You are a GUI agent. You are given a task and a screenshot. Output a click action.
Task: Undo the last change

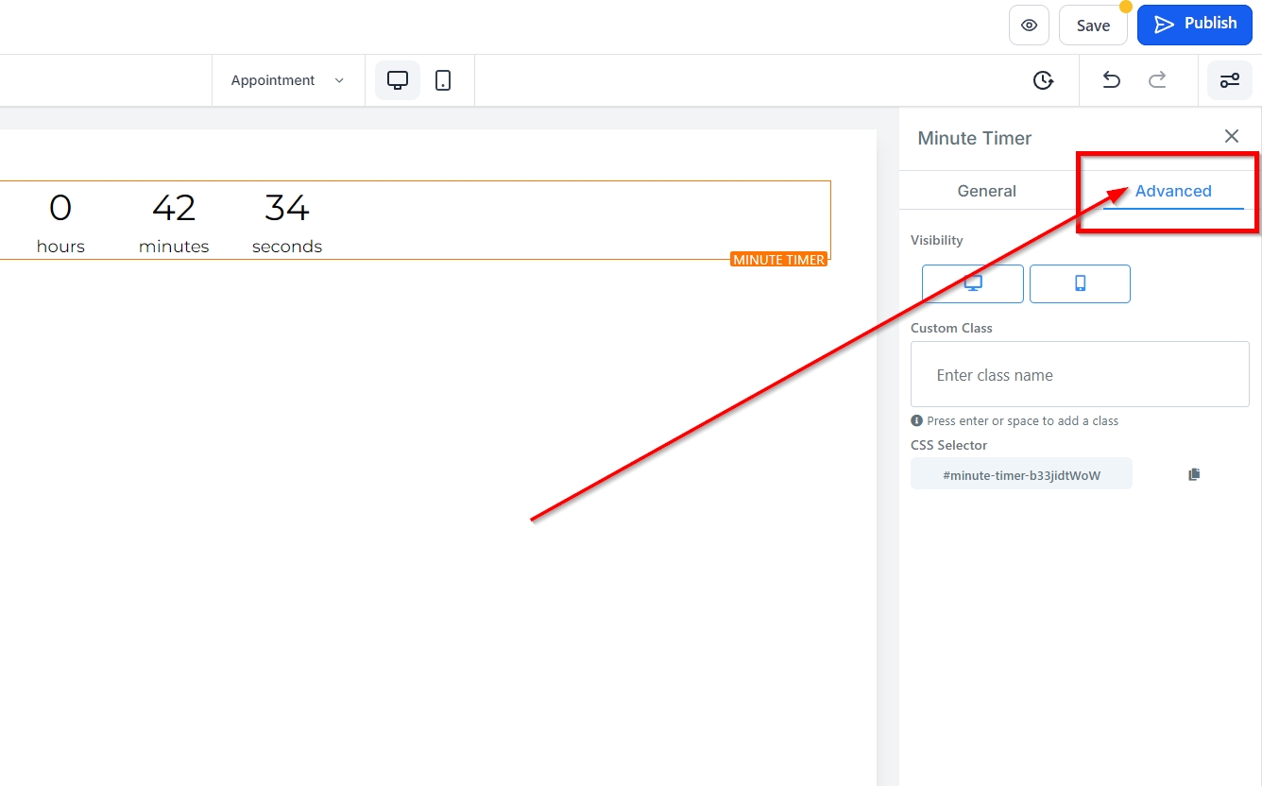point(1112,80)
